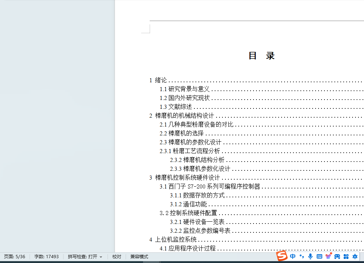The height and width of the screenshot is (263, 364).
Task: Click 校对 in the status bar
Action: pyautogui.click(x=116, y=256)
